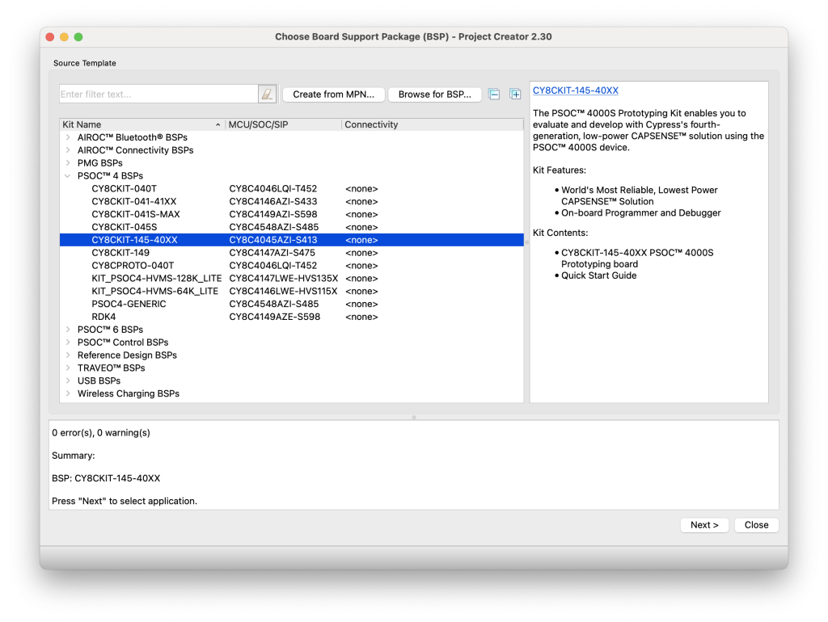Click Create from MPN button
The width and height of the screenshot is (828, 622).
click(333, 95)
